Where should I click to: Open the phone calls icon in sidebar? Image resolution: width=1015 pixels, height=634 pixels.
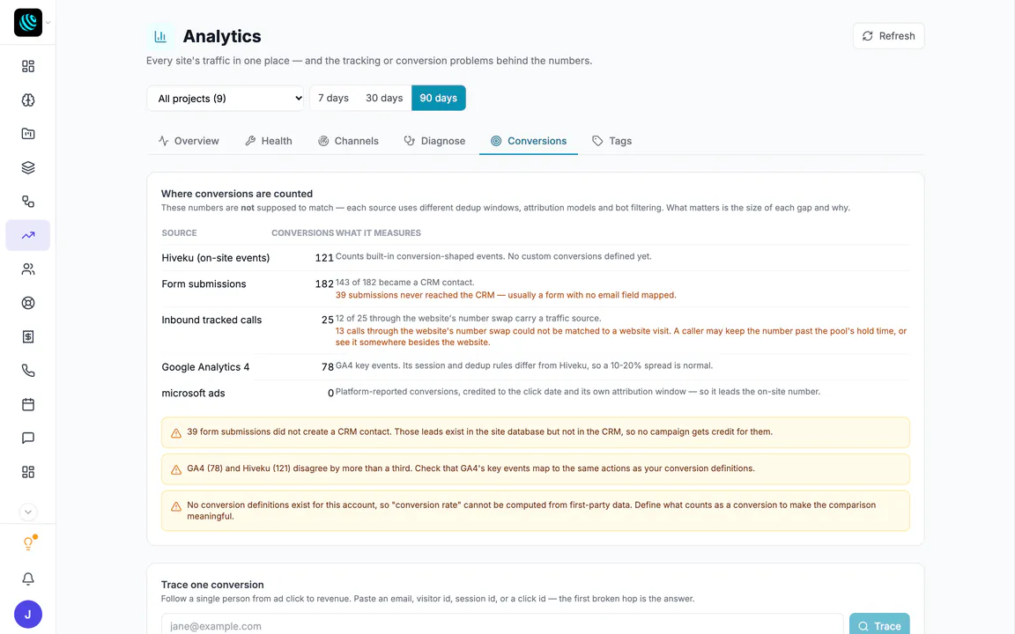[x=28, y=371]
